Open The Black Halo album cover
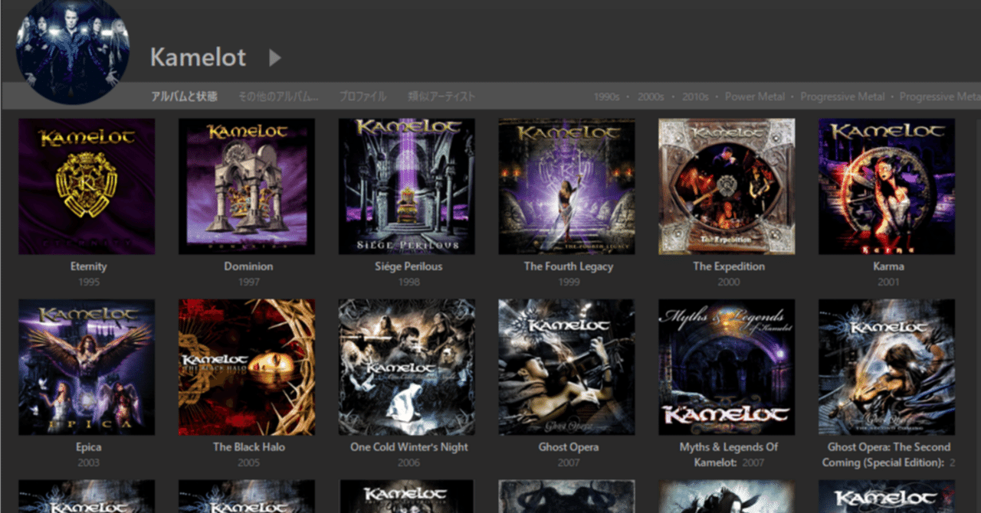This screenshot has height=513, width=981. click(x=247, y=367)
